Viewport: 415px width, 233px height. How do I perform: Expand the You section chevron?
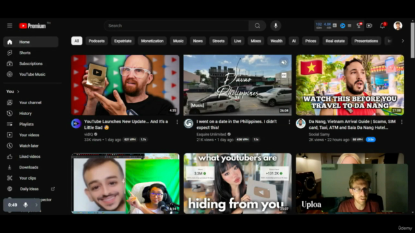[18, 92]
